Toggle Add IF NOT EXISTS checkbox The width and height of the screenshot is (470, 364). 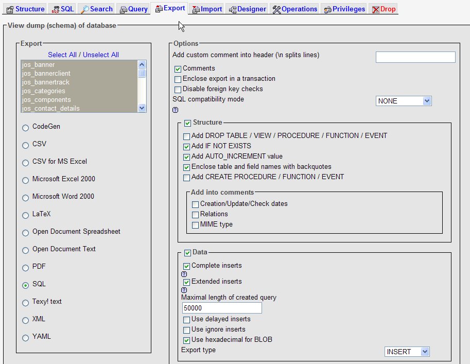pos(186,147)
